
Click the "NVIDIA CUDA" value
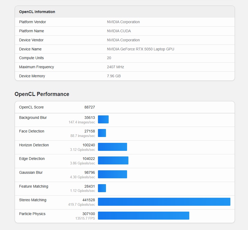point(119,31)
